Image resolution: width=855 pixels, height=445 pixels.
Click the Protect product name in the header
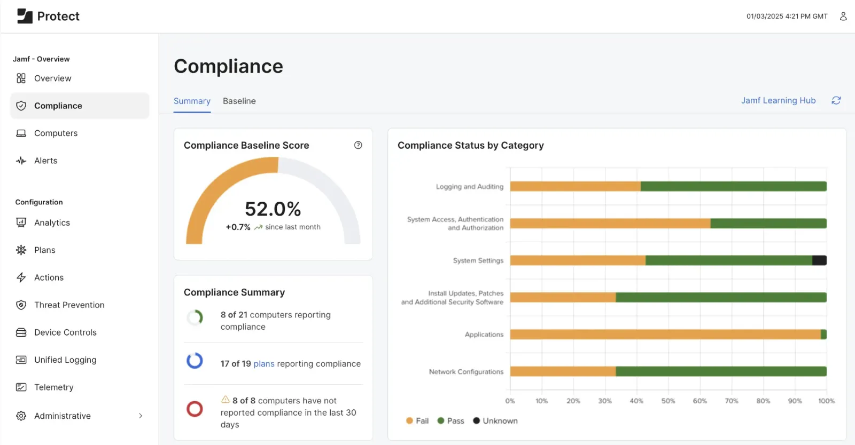click(58, 16)
